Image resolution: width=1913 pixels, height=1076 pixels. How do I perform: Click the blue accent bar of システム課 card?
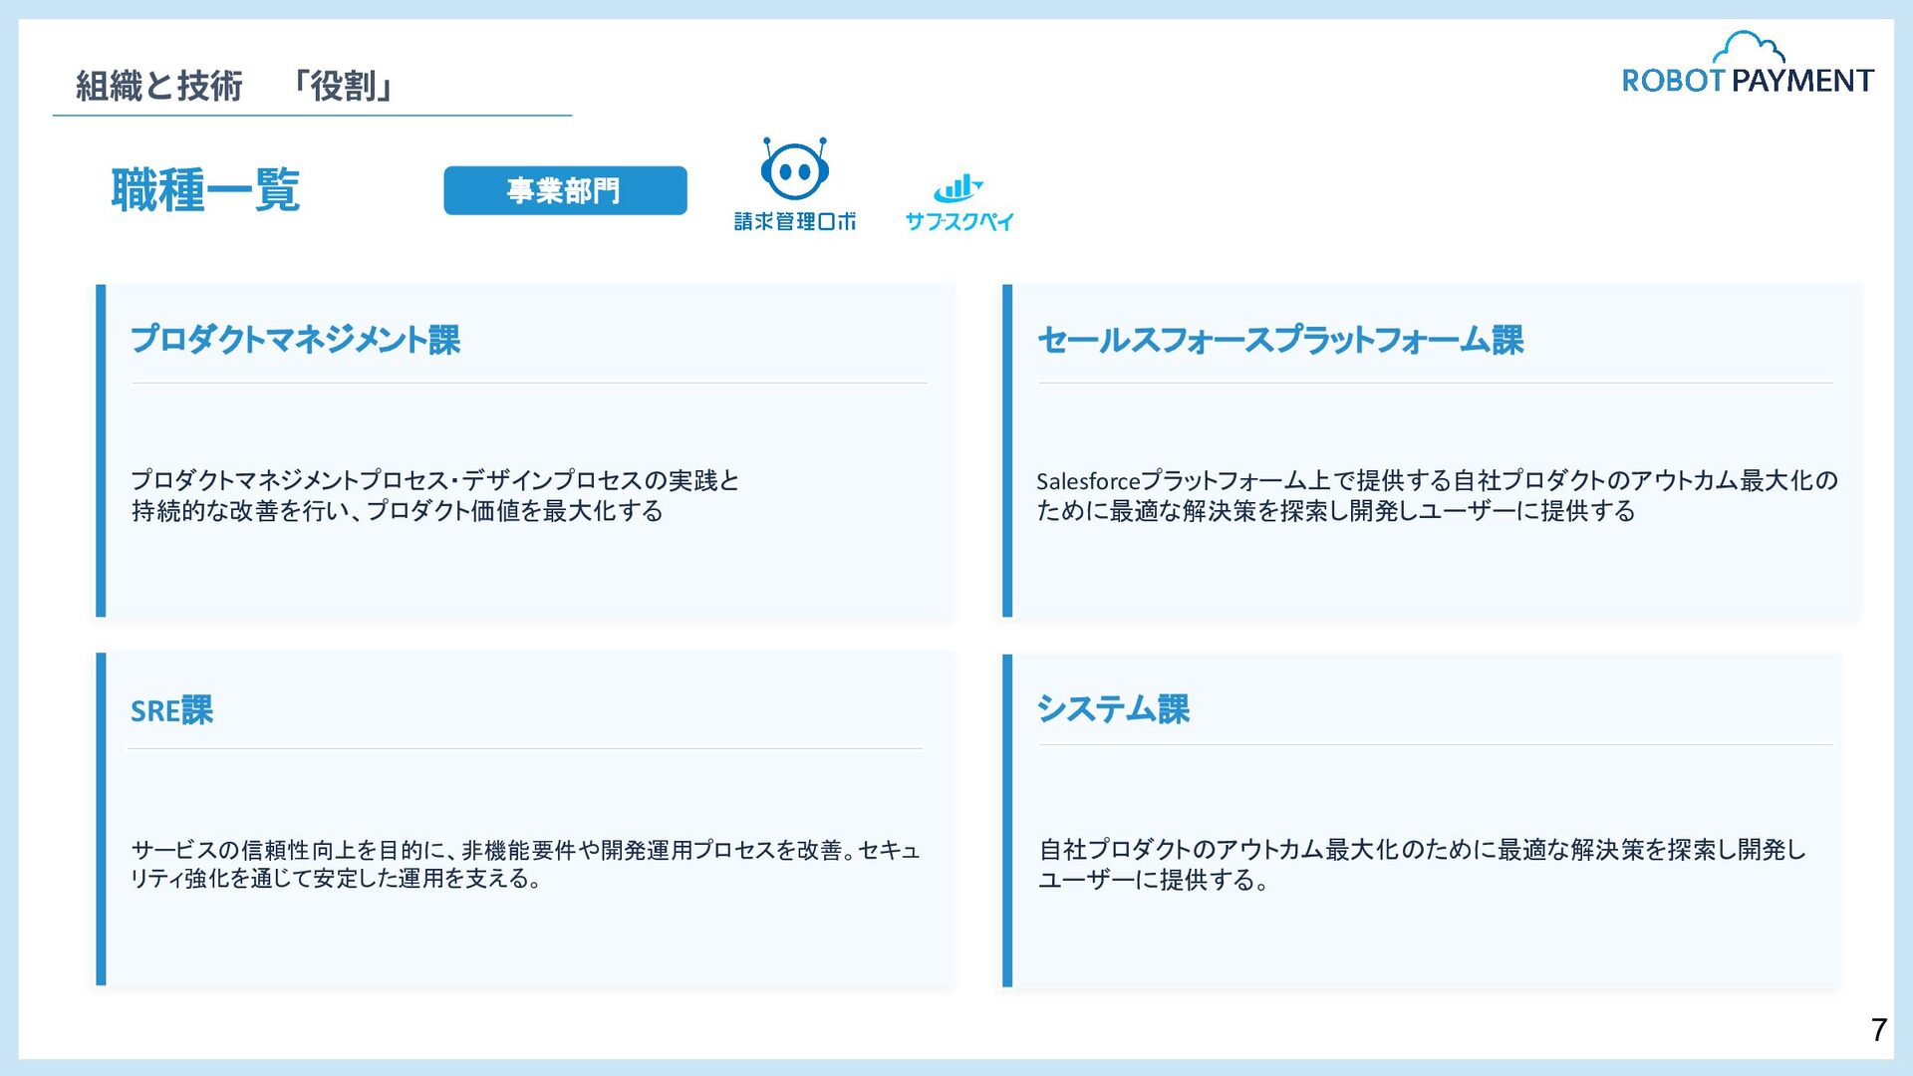tap(1007, 819)
